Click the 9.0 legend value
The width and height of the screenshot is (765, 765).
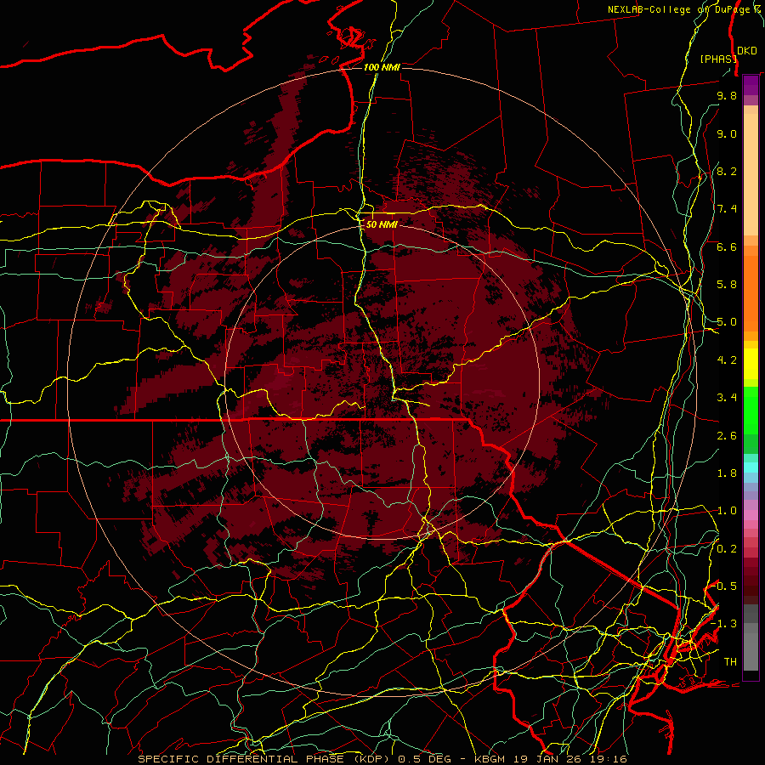pos(727,133)
